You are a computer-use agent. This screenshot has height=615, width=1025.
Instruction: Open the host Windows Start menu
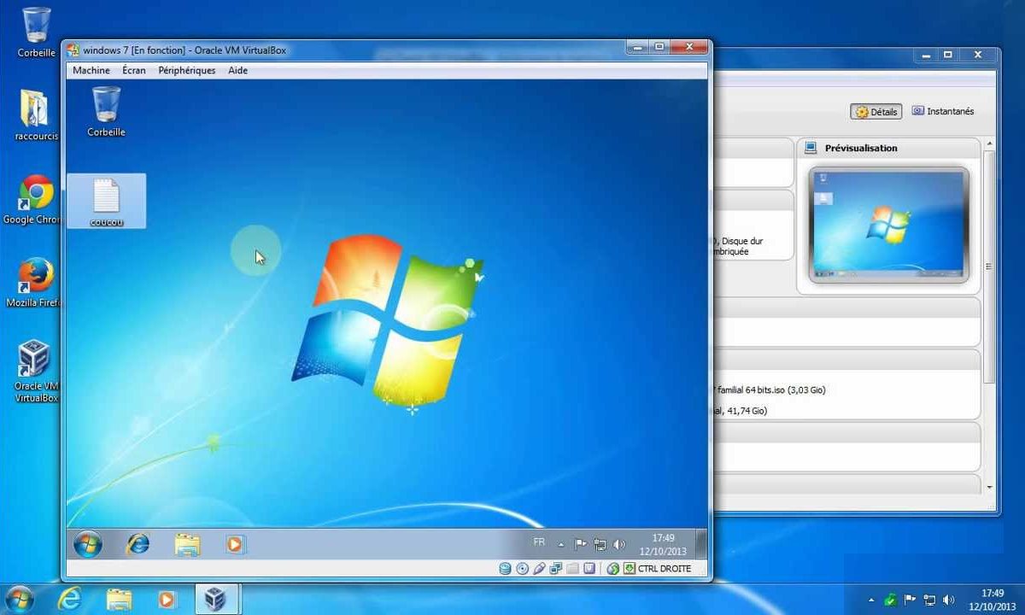[x=19, y=599]
